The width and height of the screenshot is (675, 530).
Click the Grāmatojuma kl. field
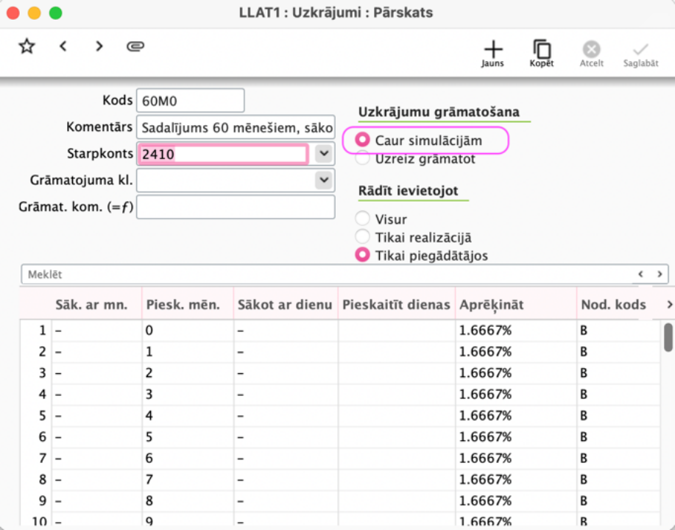tap(236, 180)
